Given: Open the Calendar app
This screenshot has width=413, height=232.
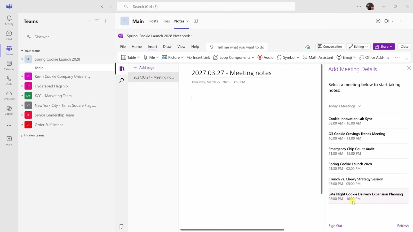Looking at the screenshot, I should [9, 65].
